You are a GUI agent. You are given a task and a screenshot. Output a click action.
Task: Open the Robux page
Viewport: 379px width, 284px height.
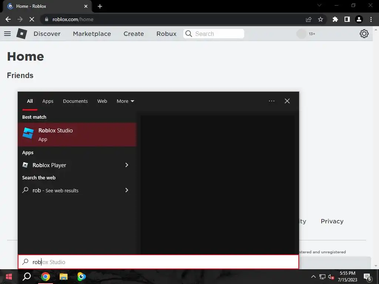point(166,34)
